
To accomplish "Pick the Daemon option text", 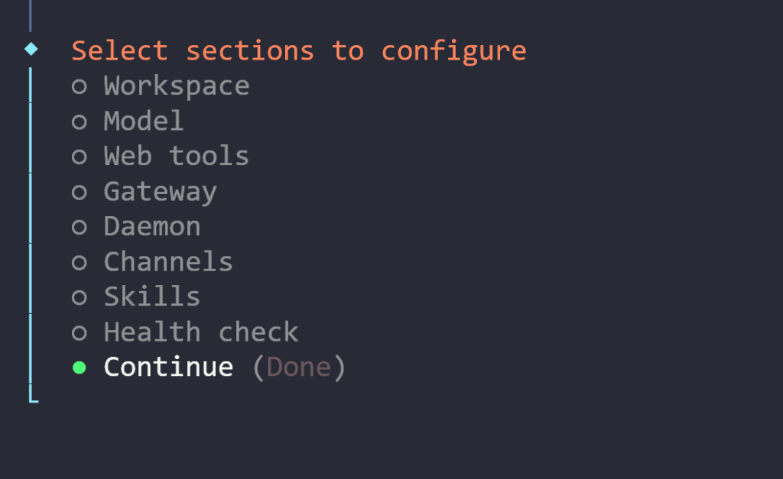I will coord(152,226).
